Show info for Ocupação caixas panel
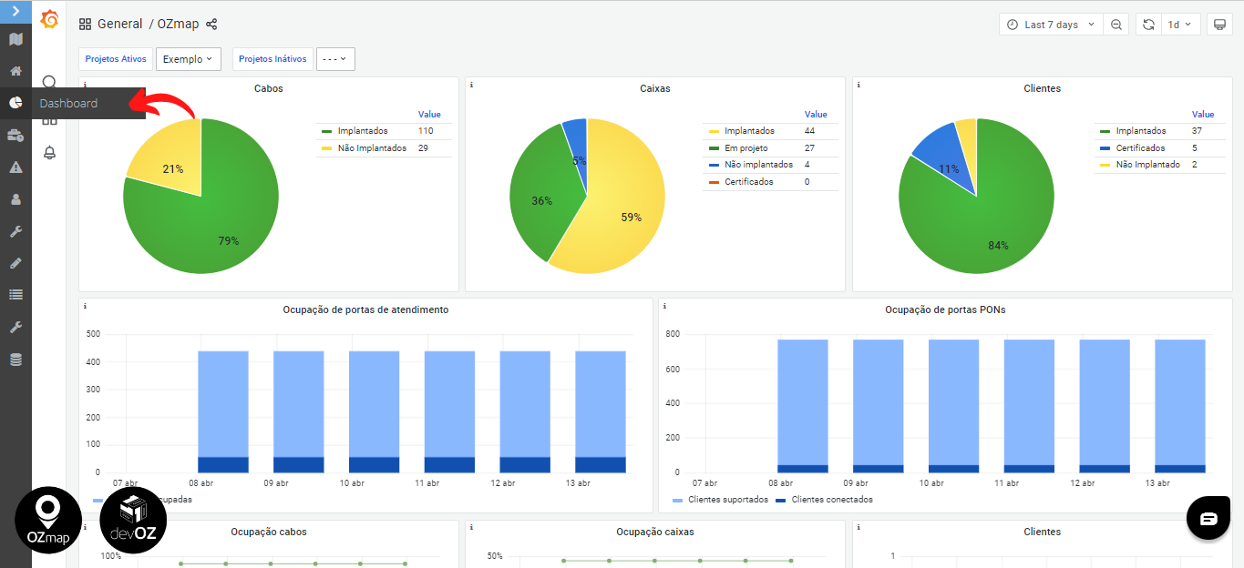This screenshot has height=568, width=1244. (x=471, y=528)
